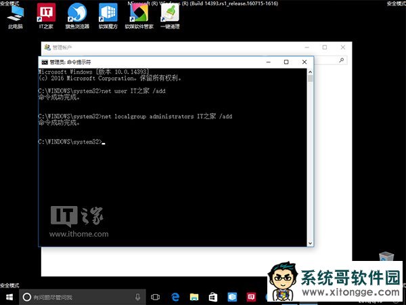Open the red IT之家 taskbar icon
406x305 pixels.
[x=251, y=298]
